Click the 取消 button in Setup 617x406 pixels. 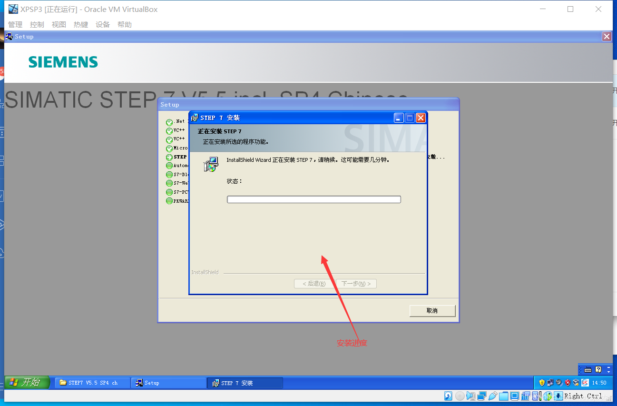432,311
